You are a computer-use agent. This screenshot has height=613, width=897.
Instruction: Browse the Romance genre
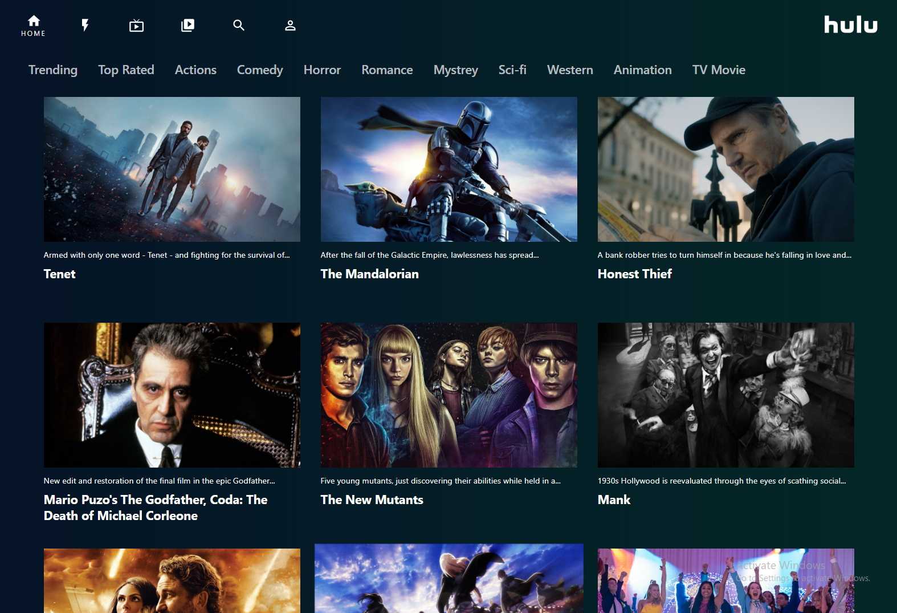tap(387, 70)
